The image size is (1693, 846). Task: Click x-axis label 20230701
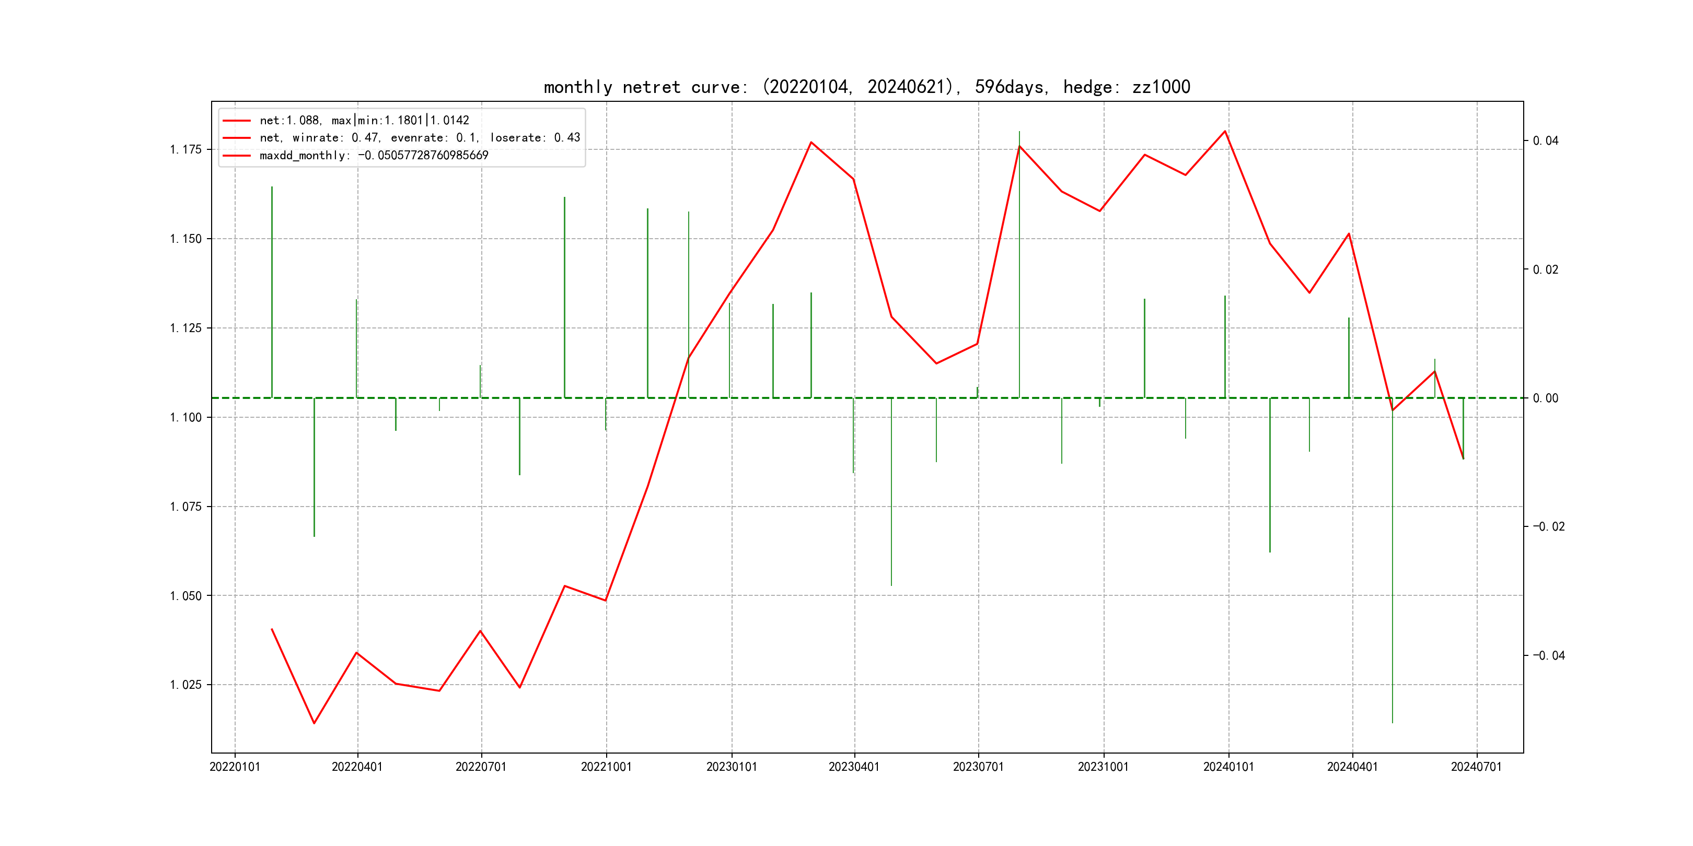978,767
